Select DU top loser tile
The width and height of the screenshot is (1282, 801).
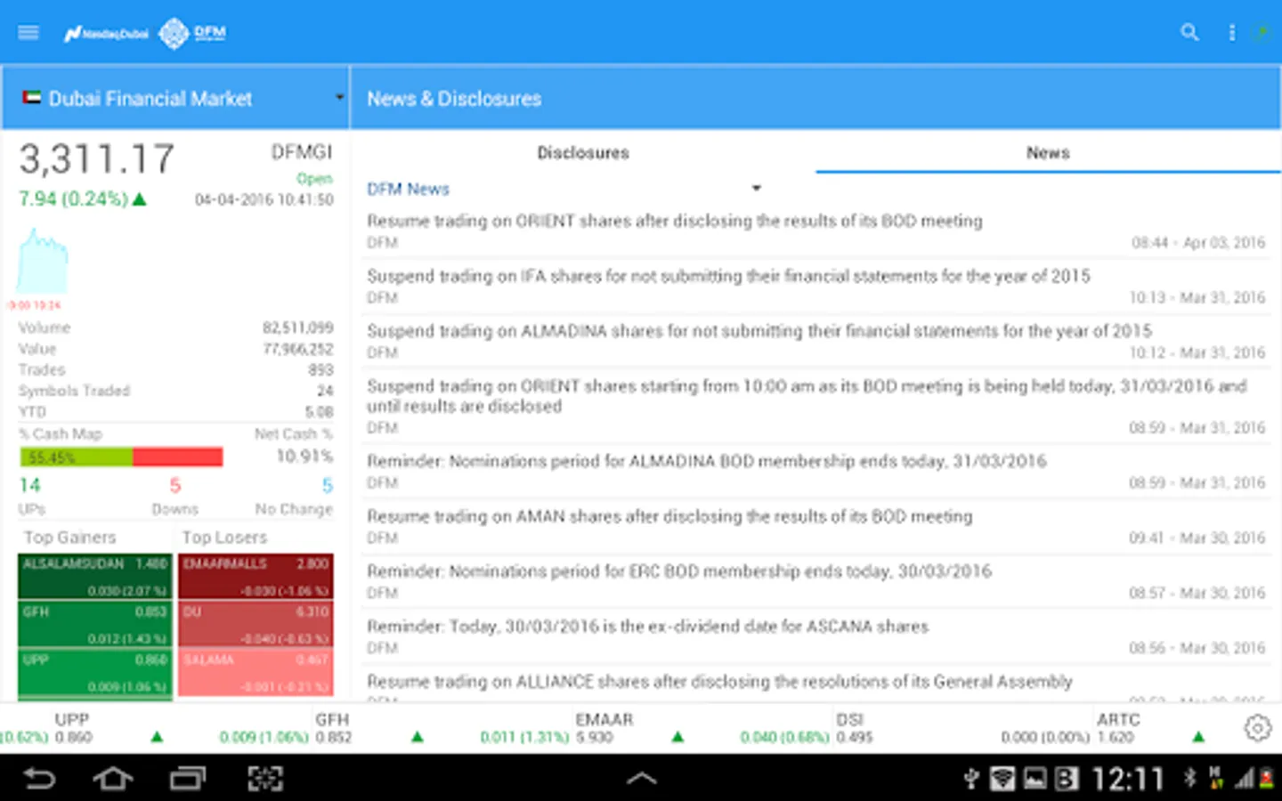pyautogui.click(x=256, y=625)
